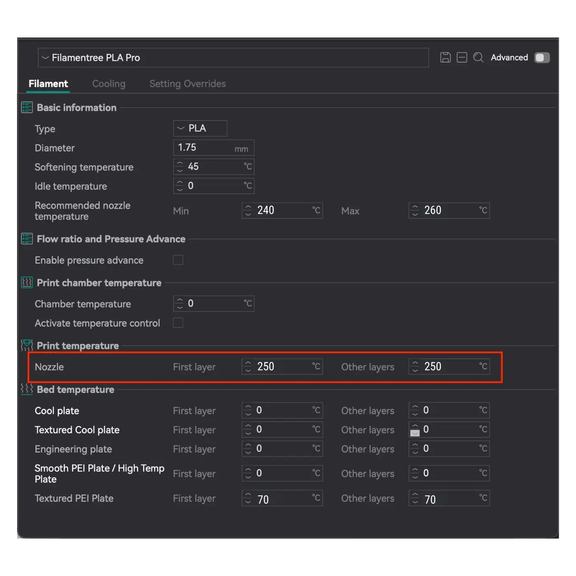The width and height of the screenshot is (576, 576).
Task: Open the Filamentree PLA Pro preset dropdown
Action: point(233,58)
